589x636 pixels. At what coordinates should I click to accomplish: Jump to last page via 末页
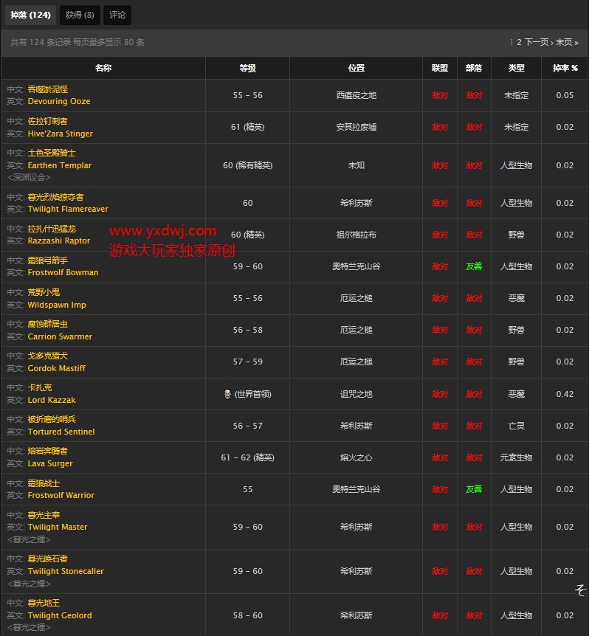[x=567, y=43]
